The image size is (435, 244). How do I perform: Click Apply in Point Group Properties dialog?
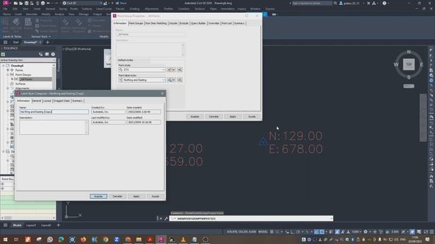pyautogui.click(x=232, y=117)
